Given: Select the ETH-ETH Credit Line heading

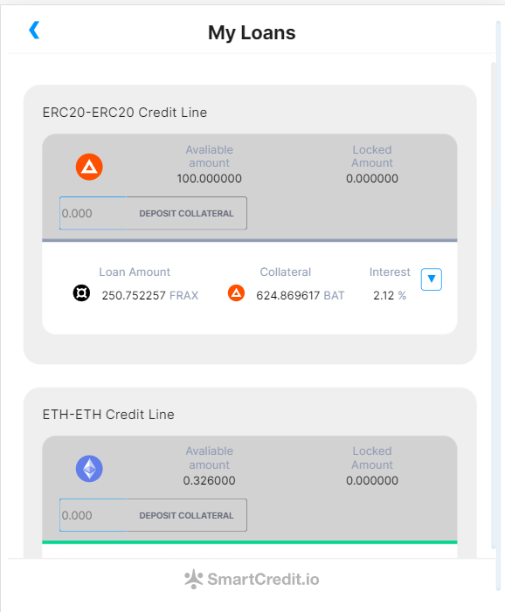Looking at the screenshot, I should point(108,415).
